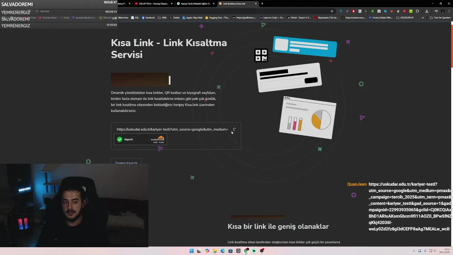This screenshot has width=453, height=255.
Task: Click the submit button beside the URL field
Action: (x=234, y=129)
